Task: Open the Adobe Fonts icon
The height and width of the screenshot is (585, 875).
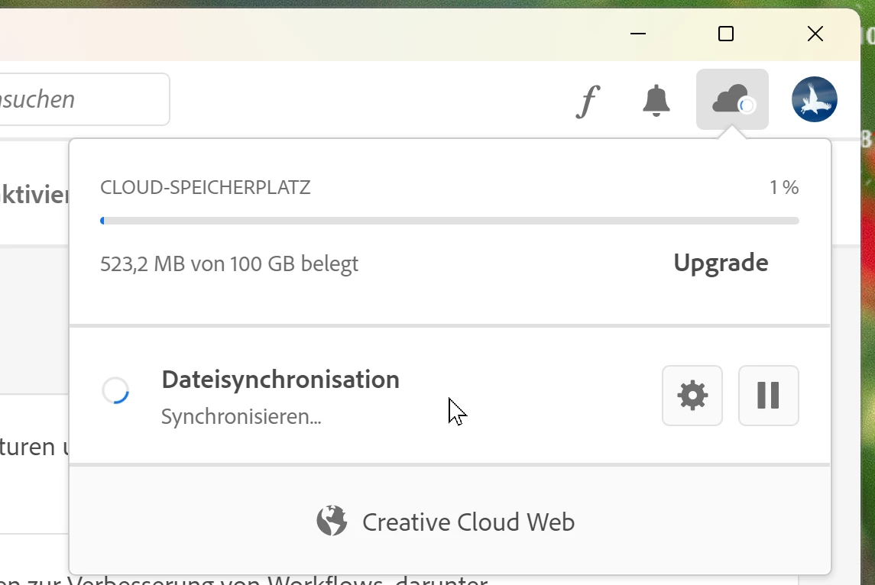Action: tap(588, 101)
